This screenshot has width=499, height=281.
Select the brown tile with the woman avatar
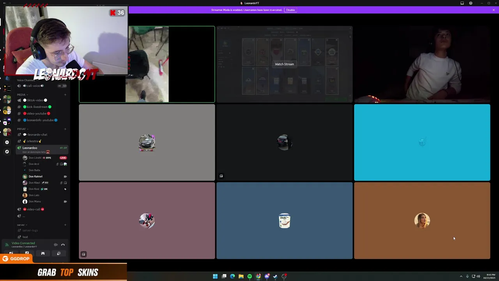point(422,221)
